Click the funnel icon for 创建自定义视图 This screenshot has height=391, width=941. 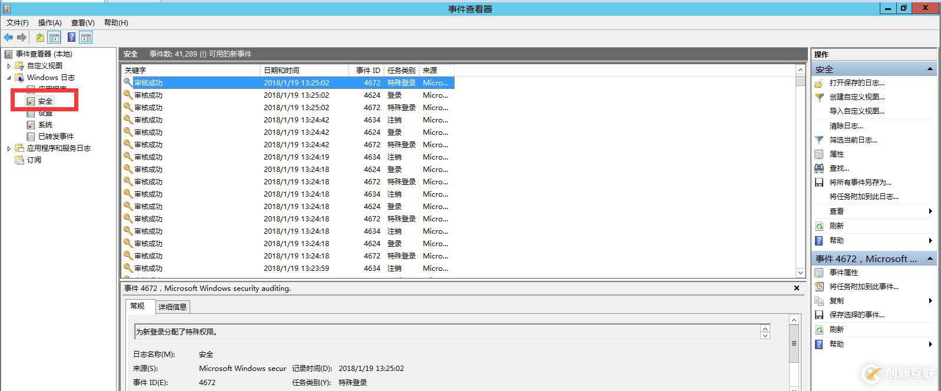pyautogui.click(x=819, y=97)
